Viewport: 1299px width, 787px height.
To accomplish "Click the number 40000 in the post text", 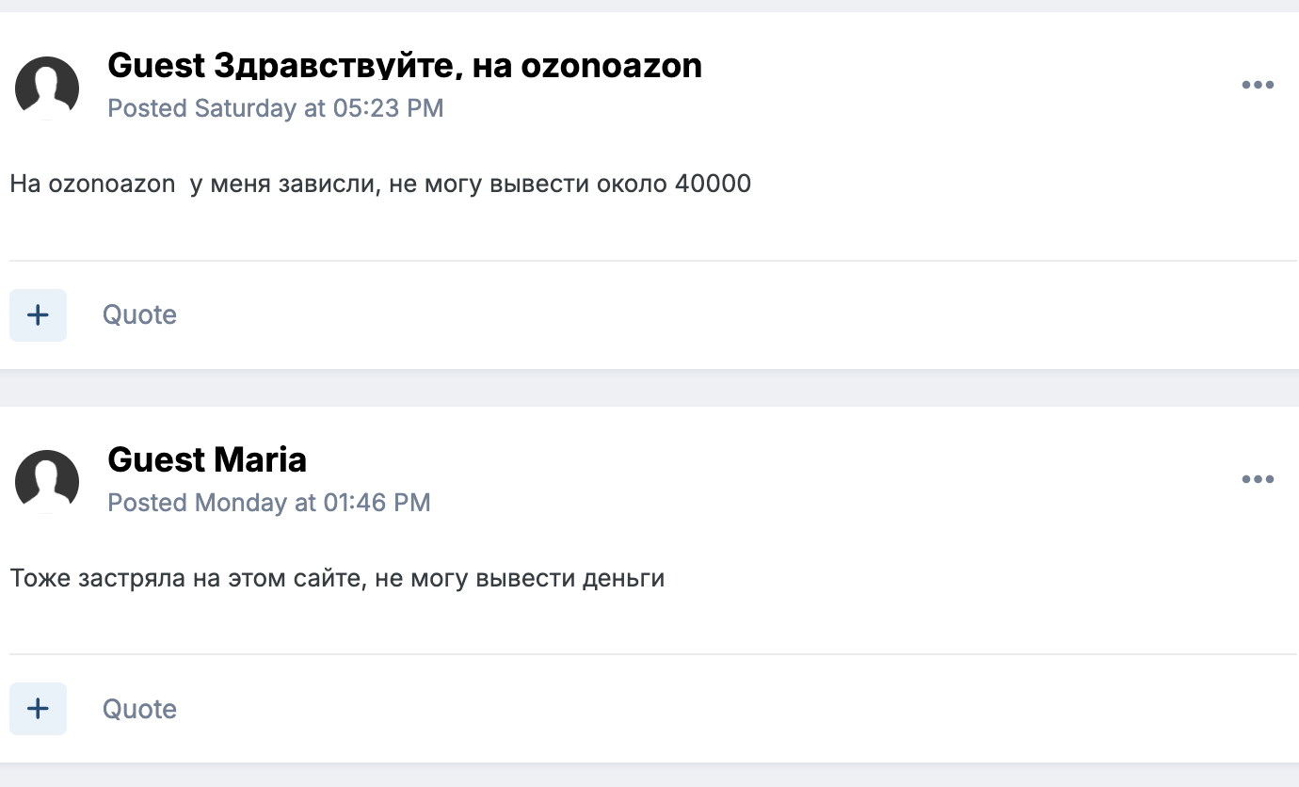I will coord(713,184).
